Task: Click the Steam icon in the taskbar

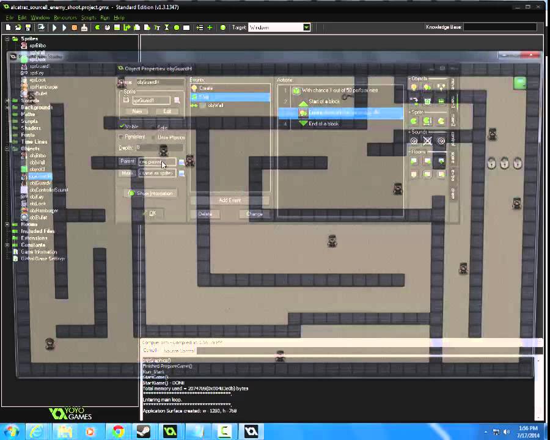Action: pyautogui.click(x=144, y=431)
